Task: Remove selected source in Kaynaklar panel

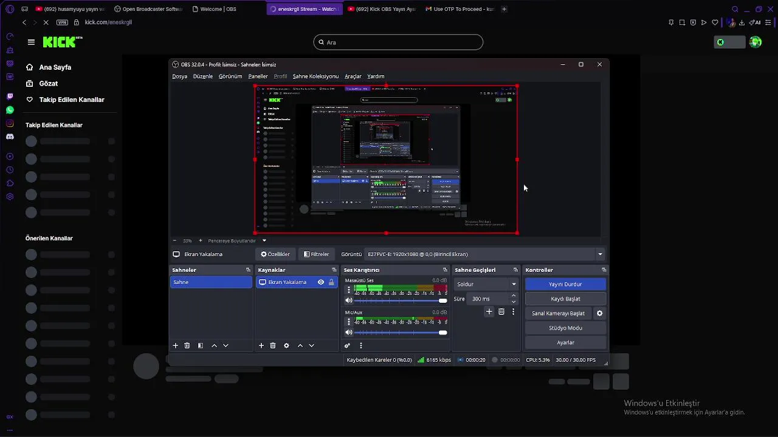Action: [273, 345]
